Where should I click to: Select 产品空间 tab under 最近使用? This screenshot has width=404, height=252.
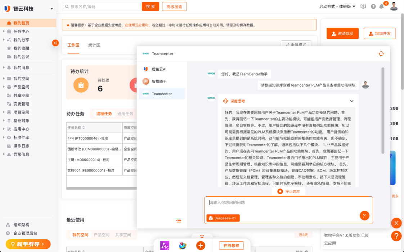[x=102, y=235]
